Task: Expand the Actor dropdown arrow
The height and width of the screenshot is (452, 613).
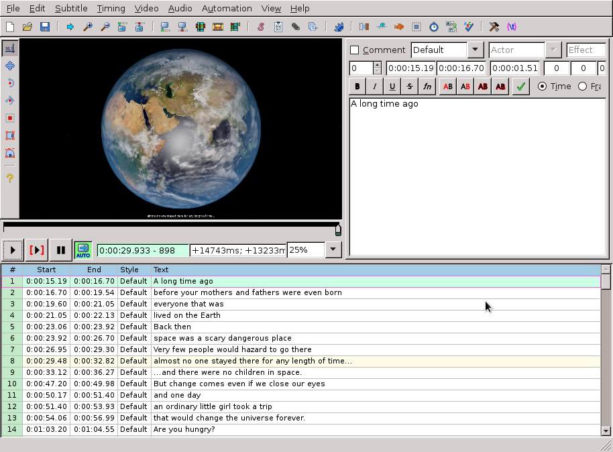Action: 553,50
